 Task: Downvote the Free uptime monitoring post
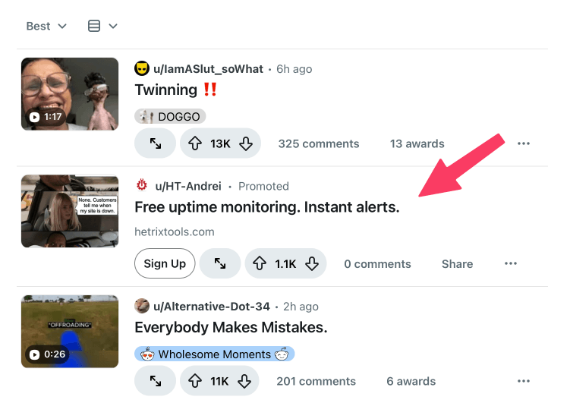311,264
